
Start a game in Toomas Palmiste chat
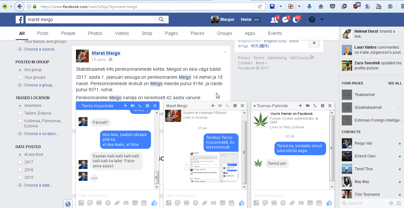tap(301, 203)
